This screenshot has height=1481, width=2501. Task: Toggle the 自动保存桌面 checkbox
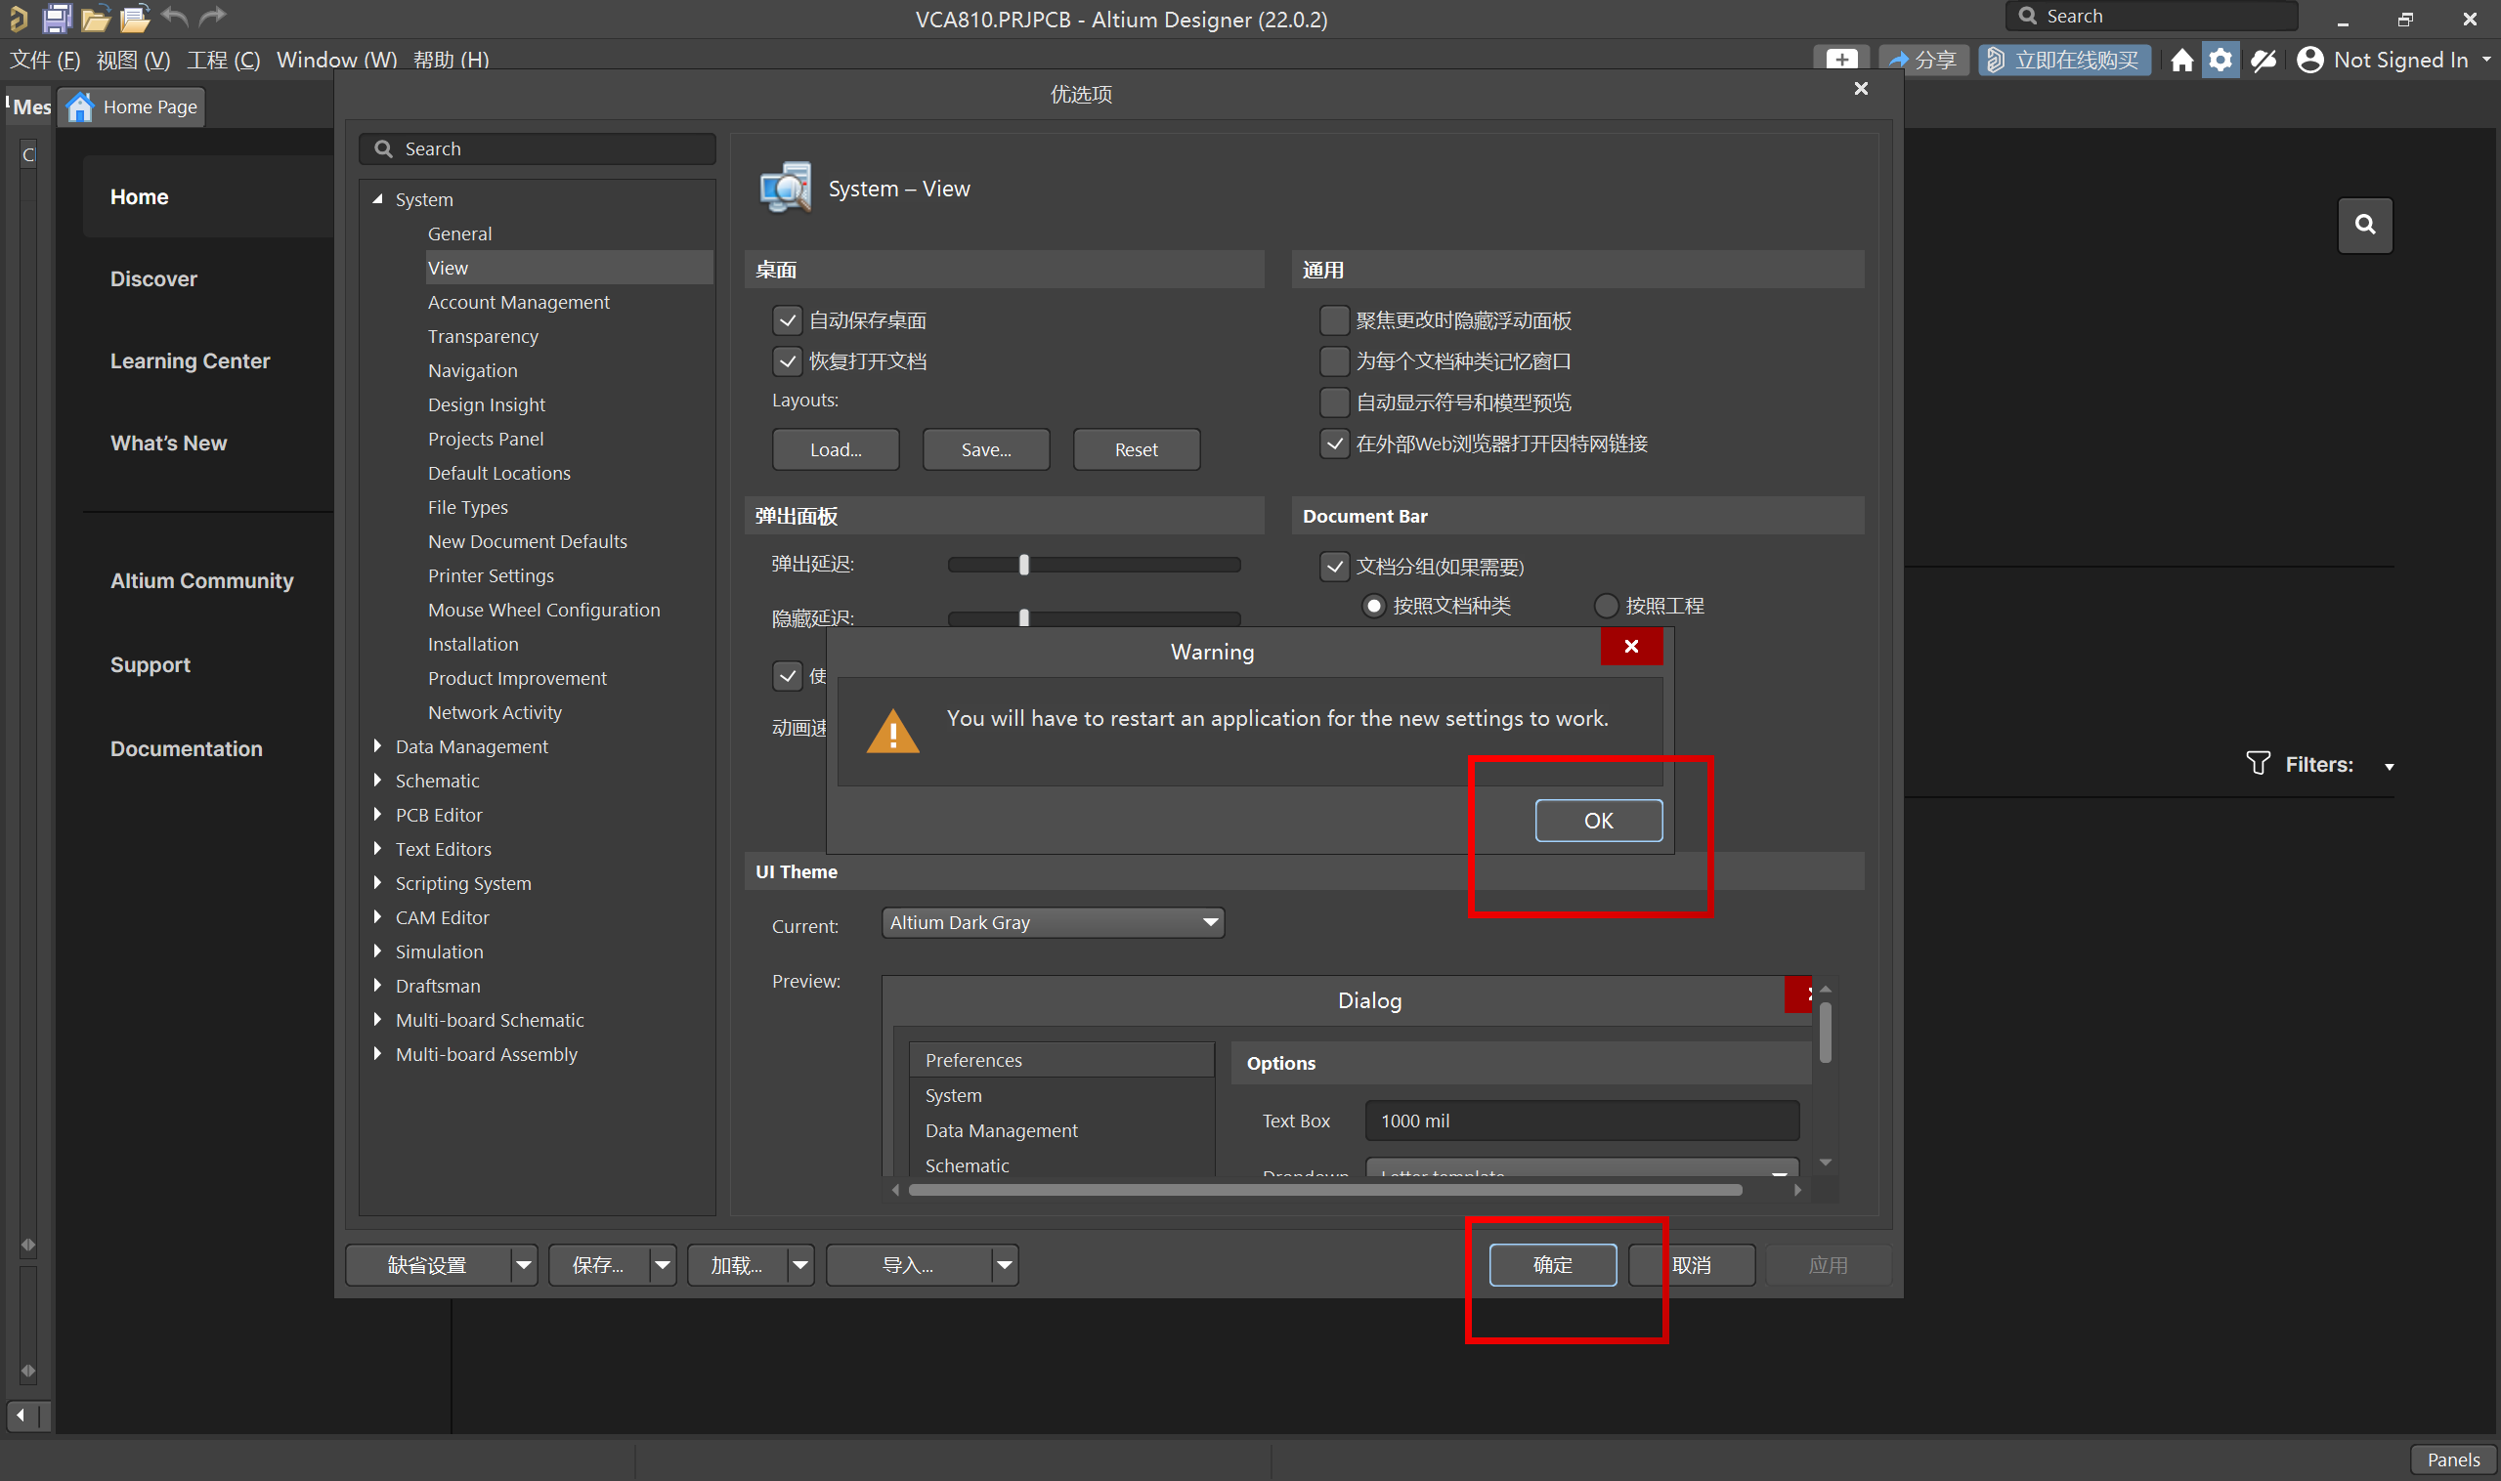tap(788, 320)
